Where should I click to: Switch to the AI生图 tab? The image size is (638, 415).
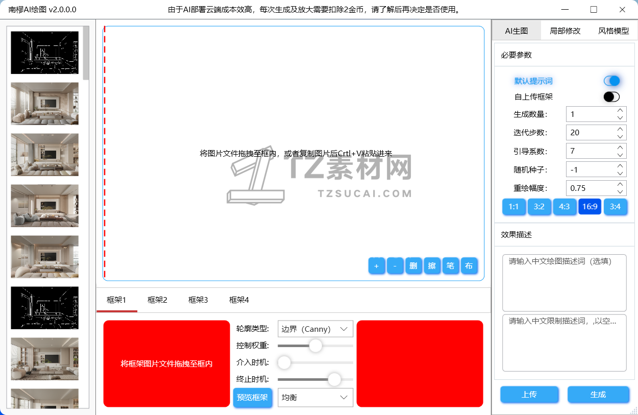click(x=517, y=31)
